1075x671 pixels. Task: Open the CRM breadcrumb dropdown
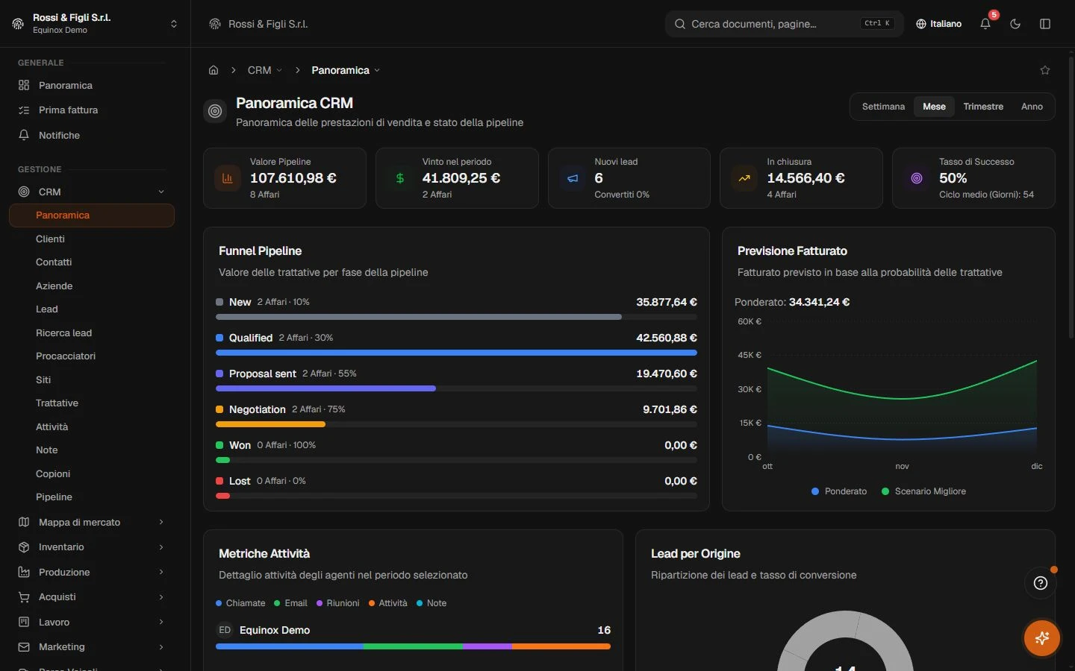click(x=265, y=70)
